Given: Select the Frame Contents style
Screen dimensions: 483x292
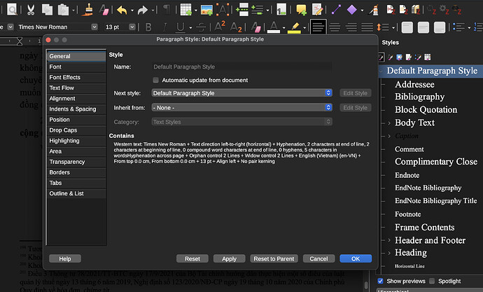Looking at the screenshot, I should 424,228.
